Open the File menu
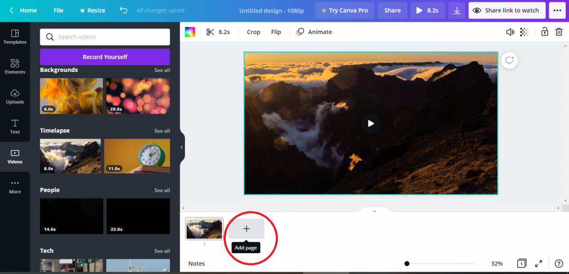Viewport: 569px width, 274px height. coord(58,10)
